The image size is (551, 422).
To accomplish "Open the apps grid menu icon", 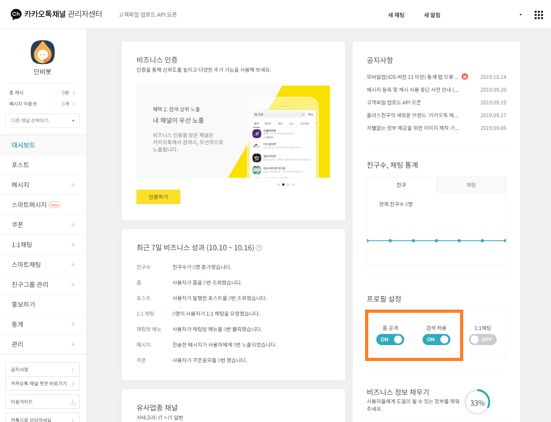I will tap(539, 15).
